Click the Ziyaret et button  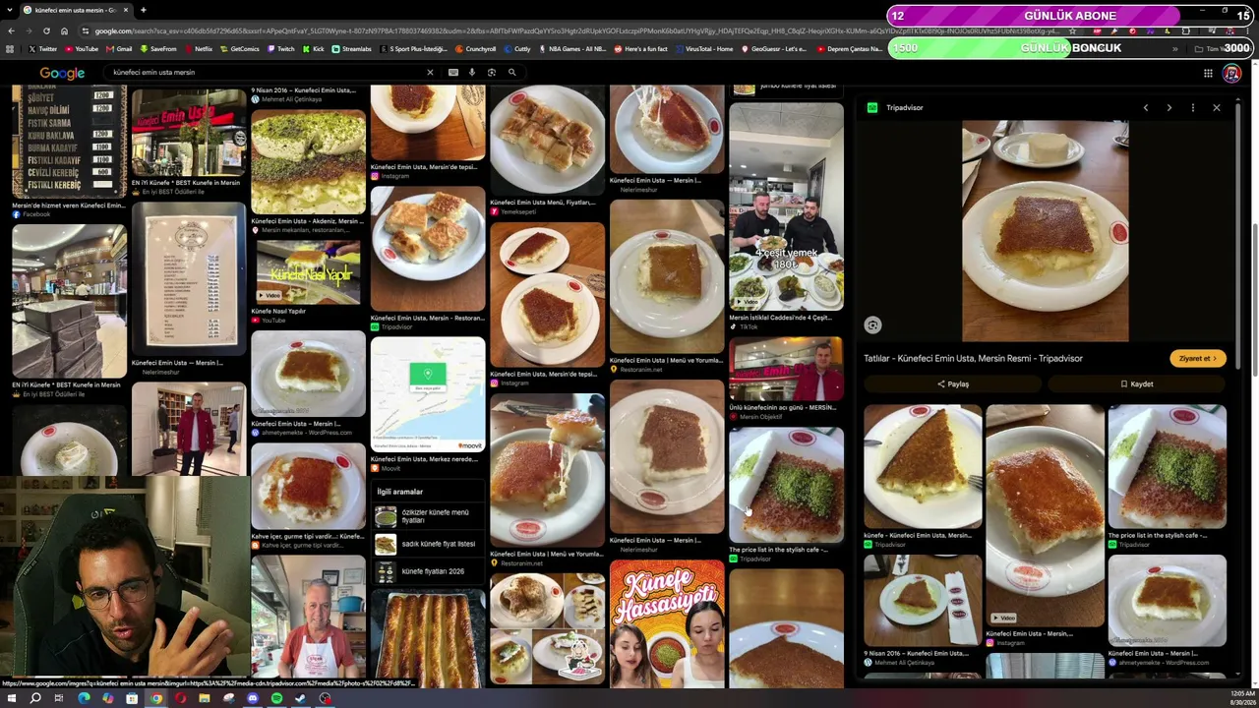1197,359
